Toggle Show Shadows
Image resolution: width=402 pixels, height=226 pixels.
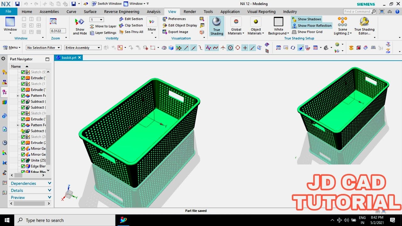(307, 19)
